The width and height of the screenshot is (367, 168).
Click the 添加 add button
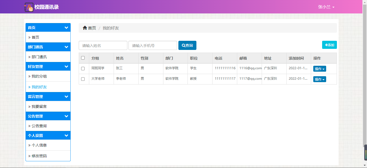[329, 45]
